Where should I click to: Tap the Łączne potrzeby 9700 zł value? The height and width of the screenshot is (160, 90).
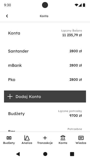point(75,115)
